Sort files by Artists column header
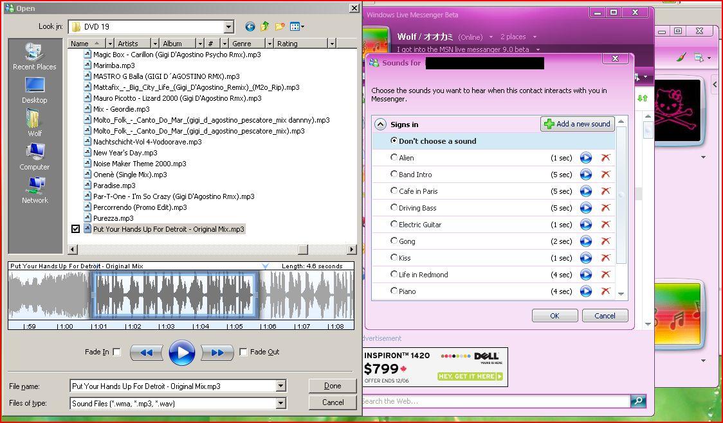This screenshot has width=723, height=423. 133,43
